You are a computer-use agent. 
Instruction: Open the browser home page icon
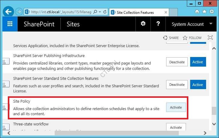(x=197, y=12)
